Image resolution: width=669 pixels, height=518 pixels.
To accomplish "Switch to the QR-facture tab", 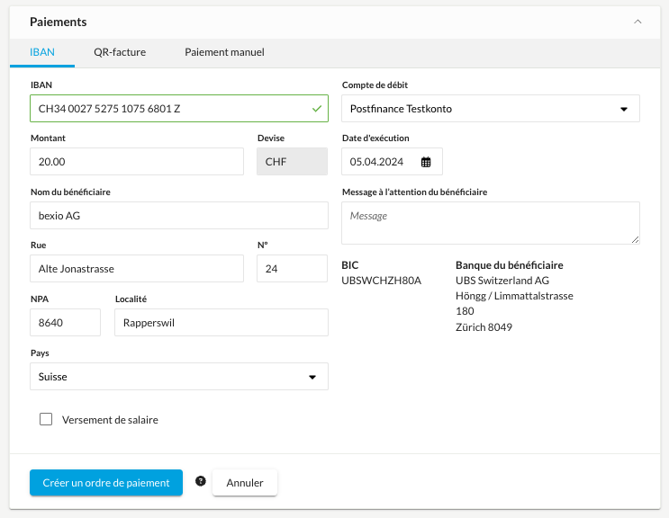I will point(120,52).
